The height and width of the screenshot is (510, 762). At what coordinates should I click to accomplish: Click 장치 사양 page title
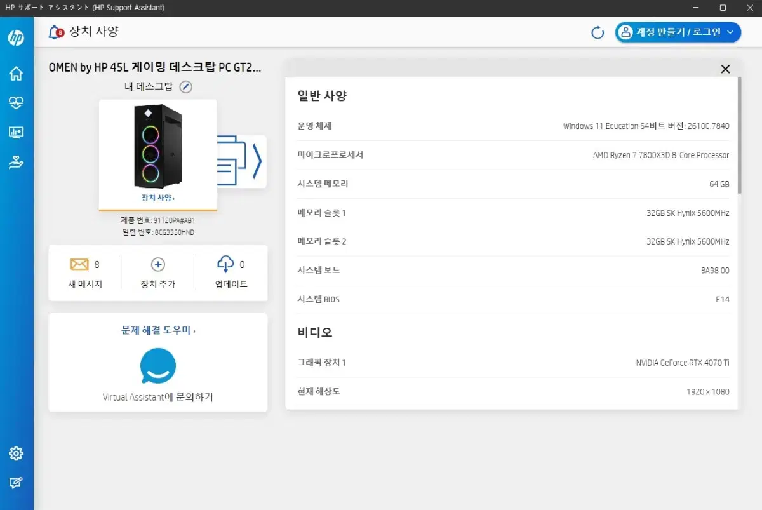pos(94,32)
